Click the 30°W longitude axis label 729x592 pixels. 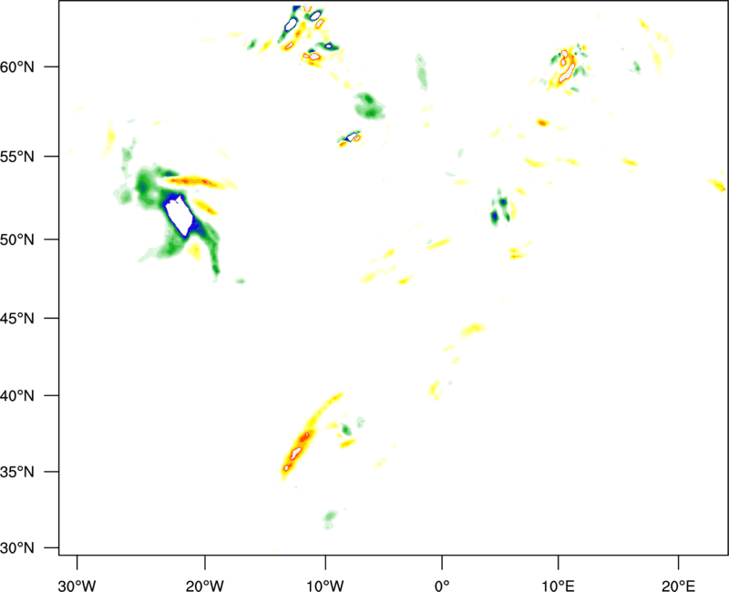77,586
